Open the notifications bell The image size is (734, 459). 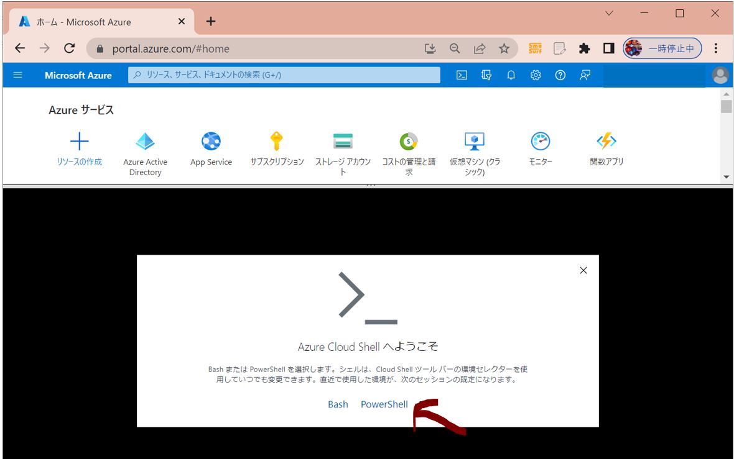[511, 75]
